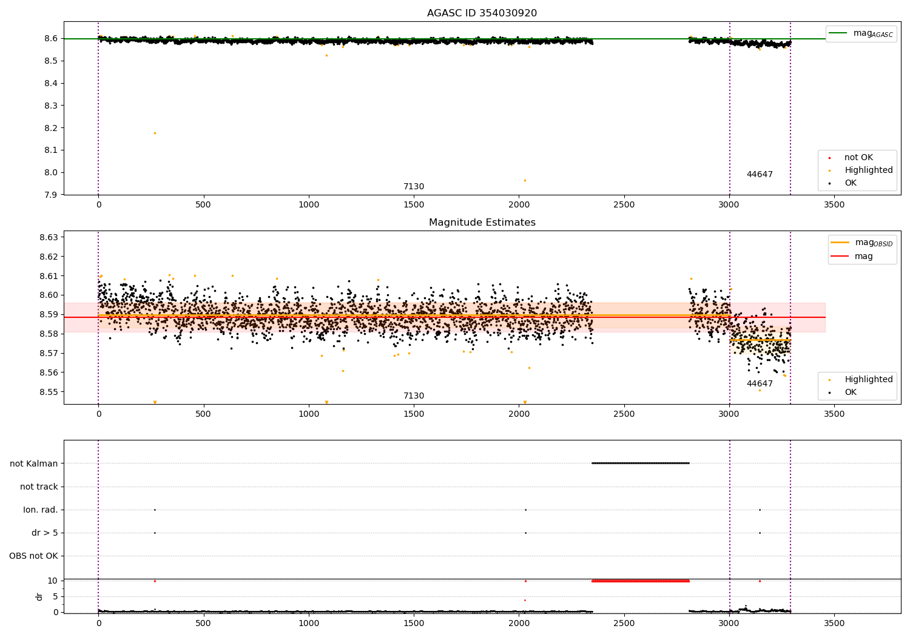910x637 pixels.
Task: Click the 'dr > 5' row label
Action: click(45, 533)
